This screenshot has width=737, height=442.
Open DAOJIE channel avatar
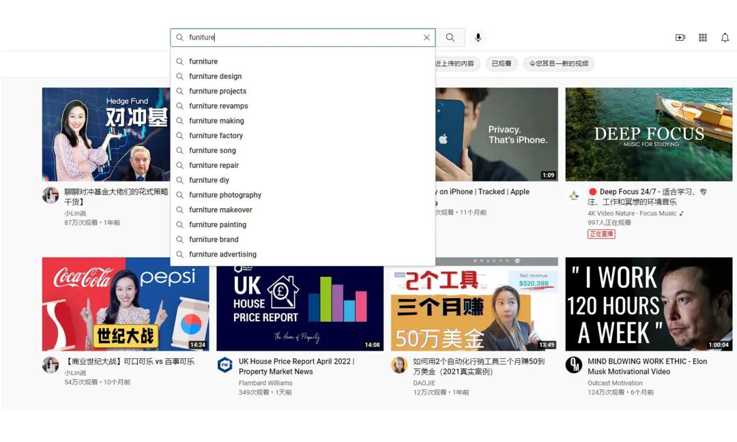(399, 365)
